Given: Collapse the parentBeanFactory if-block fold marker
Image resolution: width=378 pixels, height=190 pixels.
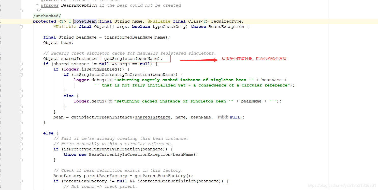Looking at the screenshot, I should [21, 181].
